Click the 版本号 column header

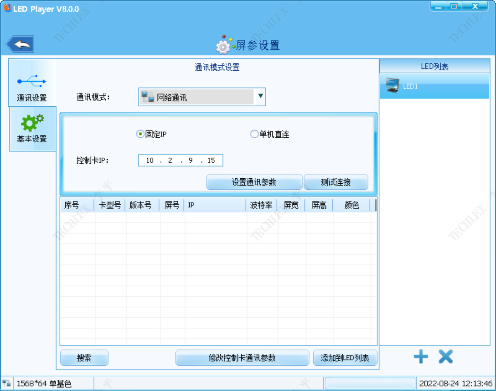pyautogui.click(x=142, y=205)
